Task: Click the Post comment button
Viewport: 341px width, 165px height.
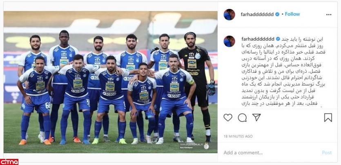Action: pyautogui.click(x=327, y=153)
